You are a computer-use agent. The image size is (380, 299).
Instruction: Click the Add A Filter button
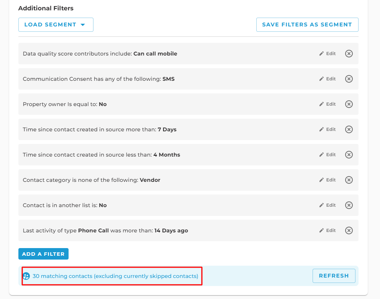pyautogui.click(x=43, y=254)
